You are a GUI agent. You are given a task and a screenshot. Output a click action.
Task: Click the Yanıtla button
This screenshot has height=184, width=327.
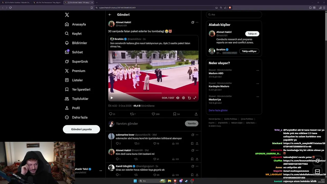tap(192, 123)
